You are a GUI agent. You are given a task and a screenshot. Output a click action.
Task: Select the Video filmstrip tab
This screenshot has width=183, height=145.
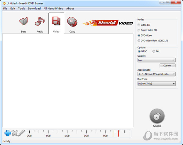56,21
